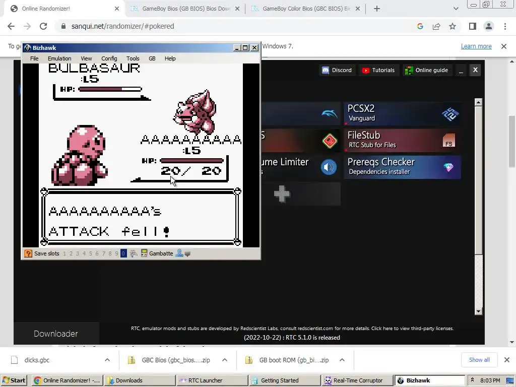Select save slot 9 in status bar
Viewport: 516px width, 387px height.
(x=116, y=253)
